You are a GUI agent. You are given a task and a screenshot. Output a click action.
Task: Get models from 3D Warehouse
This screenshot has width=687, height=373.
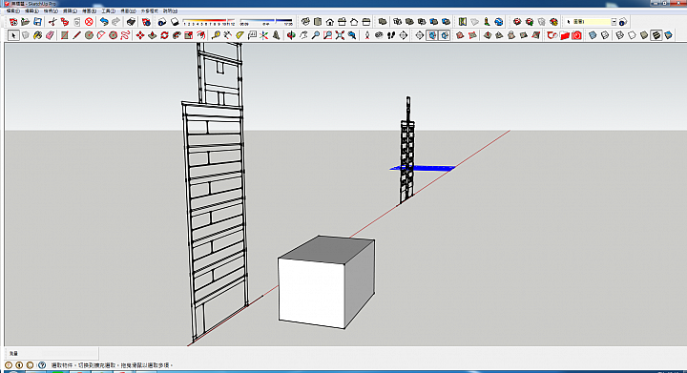click(x=517, y=21)
